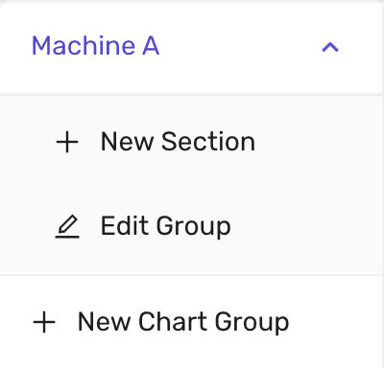Hide Machine A options with the caret
Screen dimensions: 384x368
coord(330,47)
